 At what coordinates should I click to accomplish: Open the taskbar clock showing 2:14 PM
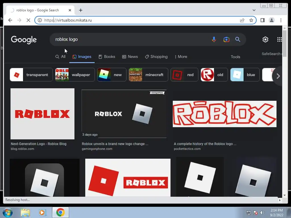pos(277,212)
